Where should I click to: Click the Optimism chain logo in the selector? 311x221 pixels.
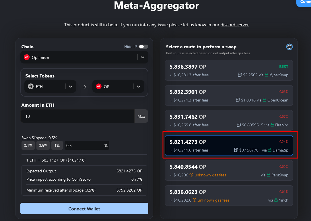[26, 57]
